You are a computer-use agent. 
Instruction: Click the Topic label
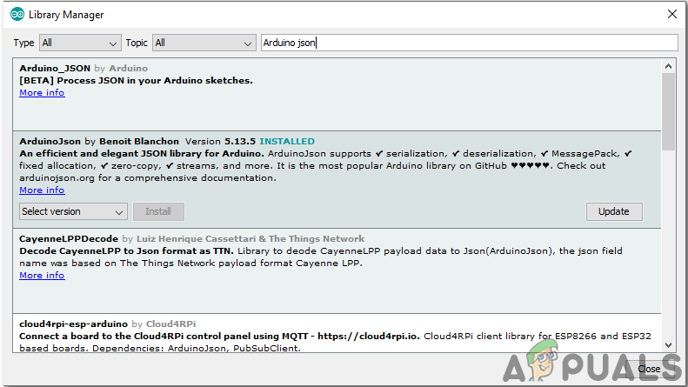[137, 43]
